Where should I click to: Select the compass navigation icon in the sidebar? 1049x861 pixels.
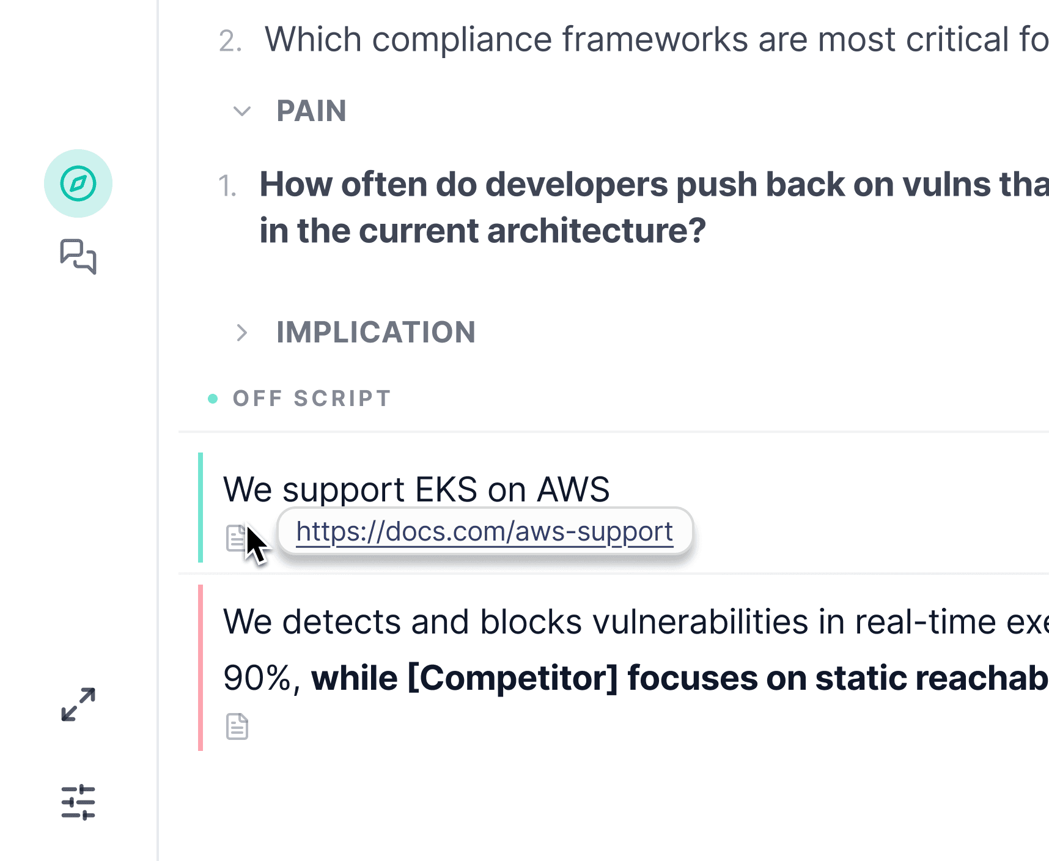pos(78,183)
